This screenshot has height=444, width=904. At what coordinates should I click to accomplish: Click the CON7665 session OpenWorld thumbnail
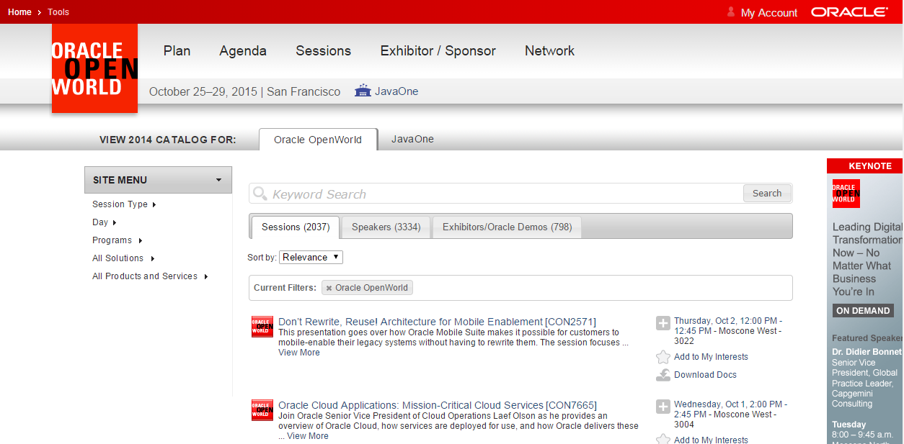pos(262,410)
